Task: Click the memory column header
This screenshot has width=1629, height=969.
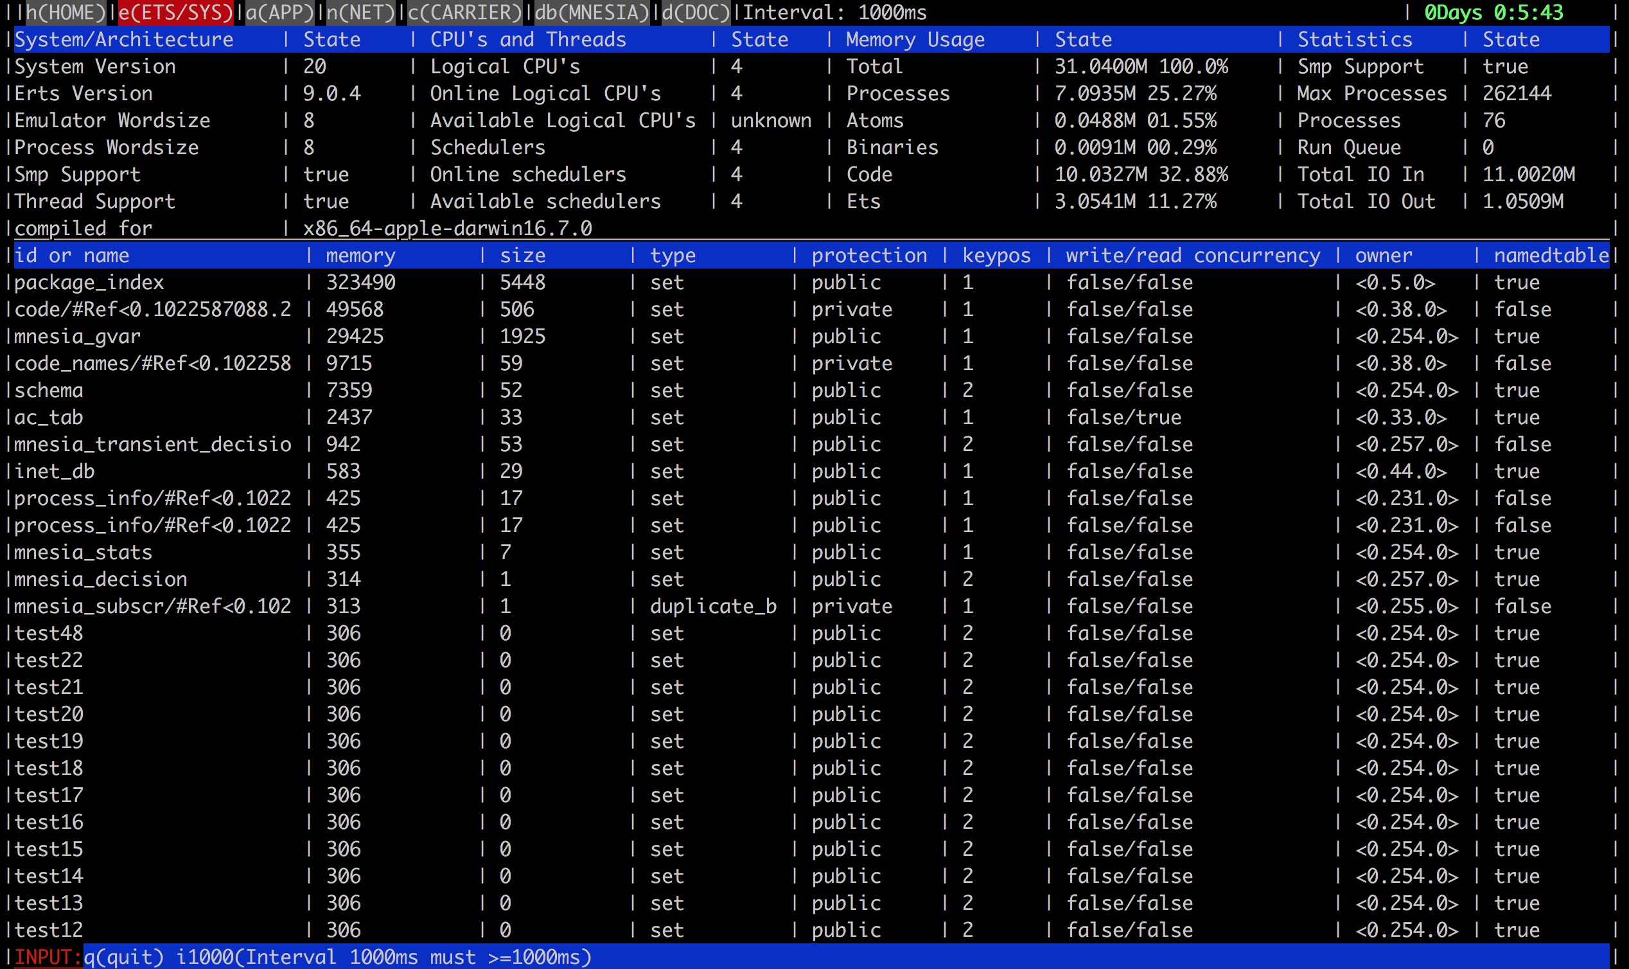Action: click(x=360, y=255)
